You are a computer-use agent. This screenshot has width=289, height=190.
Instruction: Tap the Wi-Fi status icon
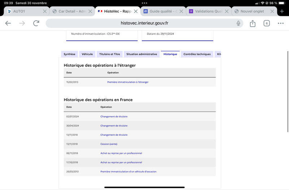tap(263, 3)
